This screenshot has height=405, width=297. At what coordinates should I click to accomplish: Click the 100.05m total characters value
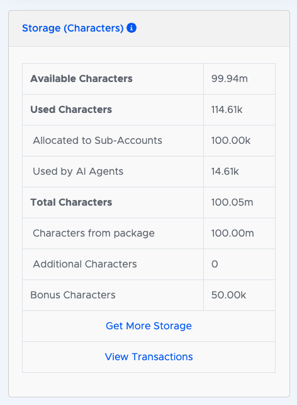coord(232,202)
